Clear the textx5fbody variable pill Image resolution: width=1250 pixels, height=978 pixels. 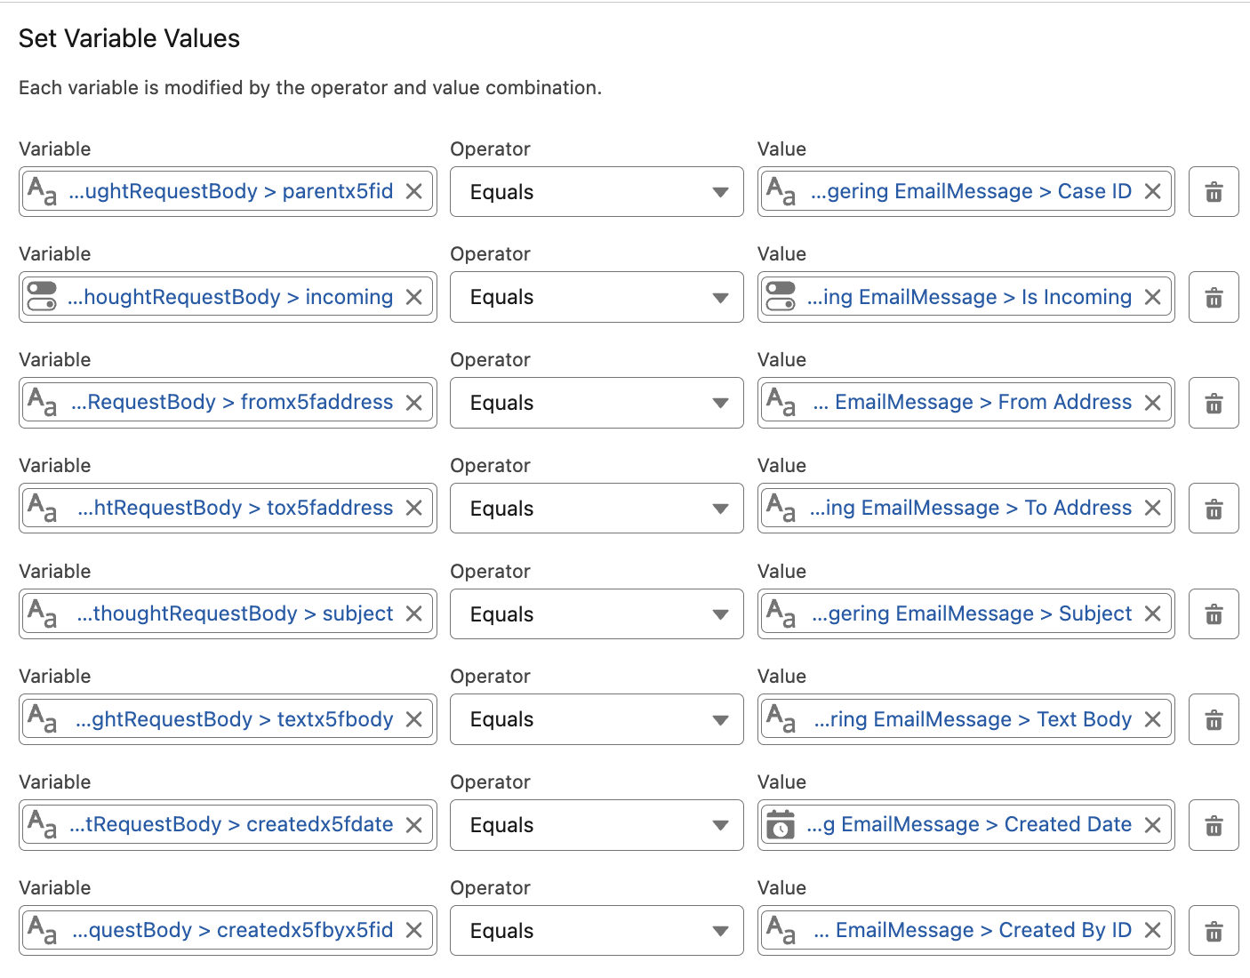[413, 719]
